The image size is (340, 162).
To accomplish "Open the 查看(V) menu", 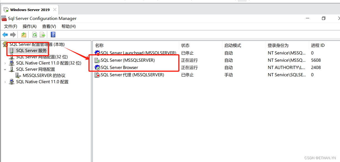I will pyautogui.click(x=49, y=26).
